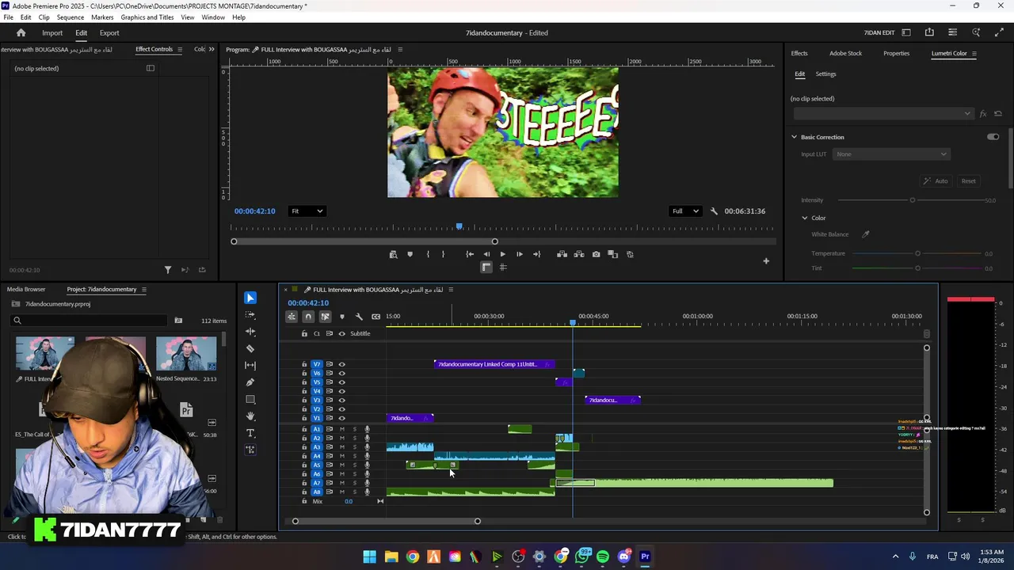The height and width of the screenshot is (570, 1014).
Task: Switch to the Effects tab
Action: click(x=799, y=53)
